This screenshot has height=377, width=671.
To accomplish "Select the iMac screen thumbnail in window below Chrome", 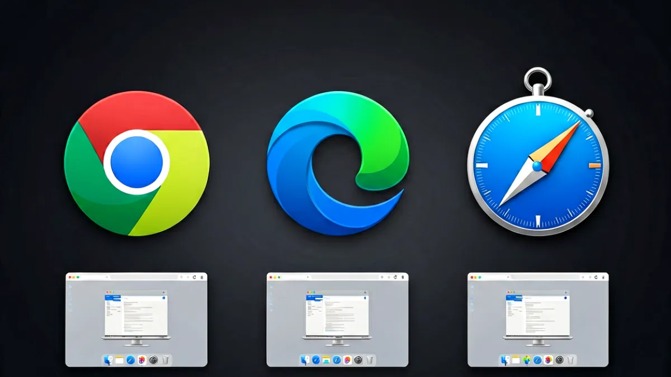I will (x=136, y=318).
